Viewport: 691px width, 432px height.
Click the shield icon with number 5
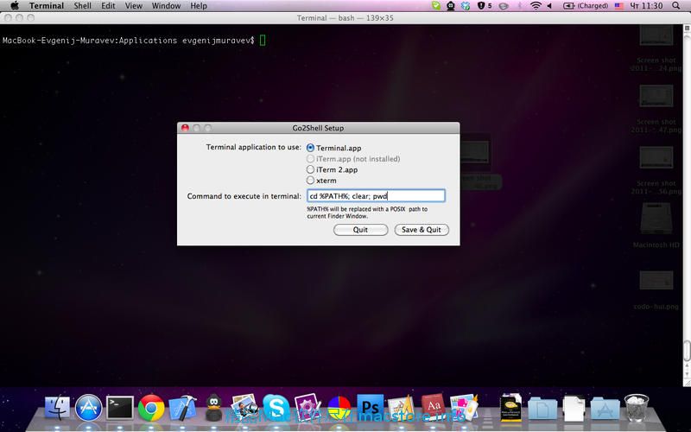tap(485, 6)
